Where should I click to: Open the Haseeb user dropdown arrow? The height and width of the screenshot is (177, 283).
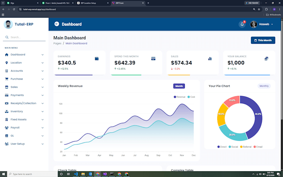(272, 25)
